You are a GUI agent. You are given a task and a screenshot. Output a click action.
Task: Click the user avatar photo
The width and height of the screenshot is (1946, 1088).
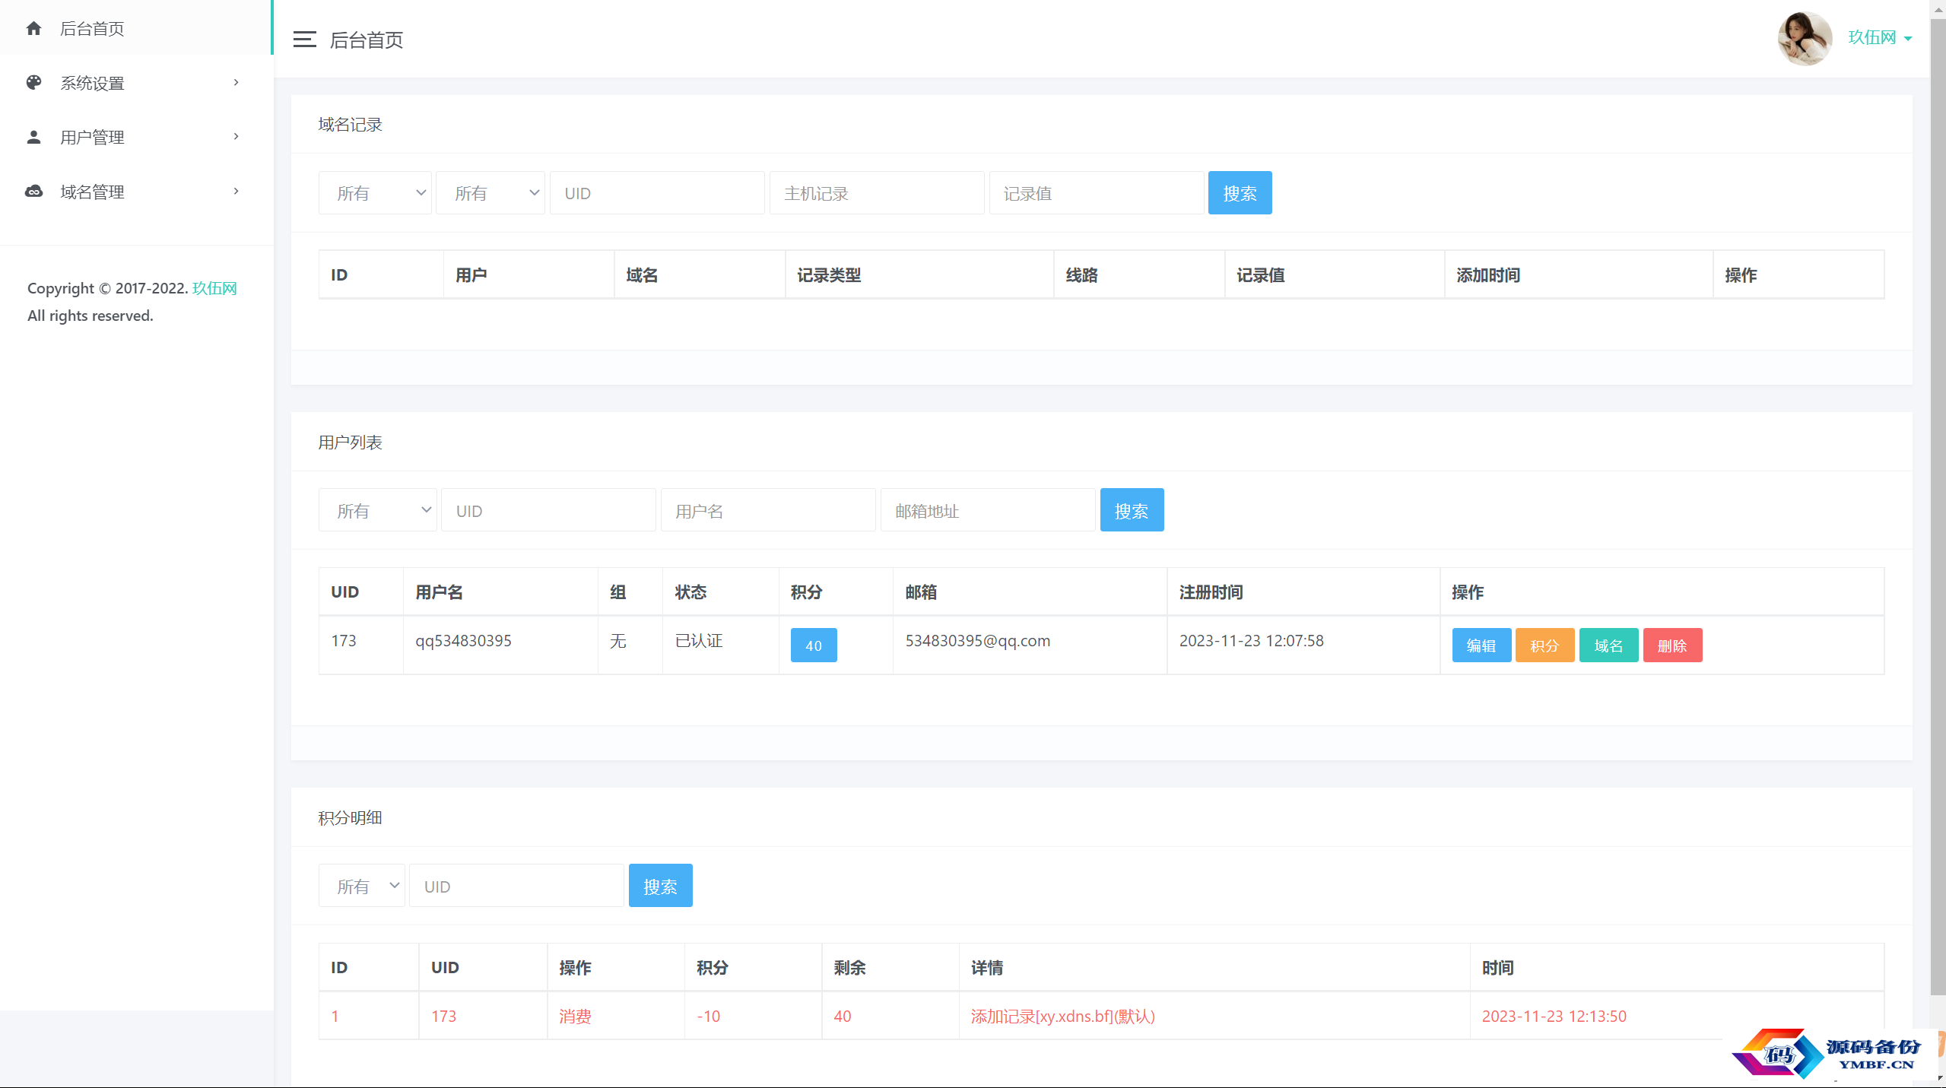click(1805, 38)
